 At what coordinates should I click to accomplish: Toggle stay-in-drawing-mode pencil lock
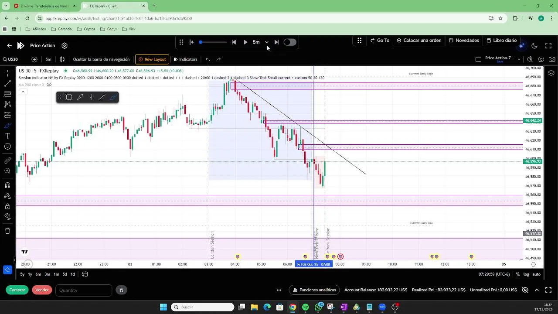(7, 196)
